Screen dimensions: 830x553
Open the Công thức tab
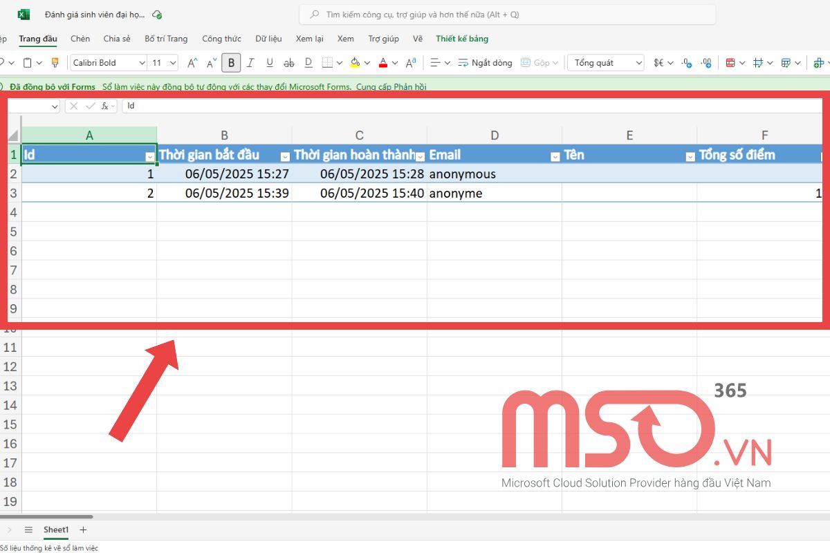[x=221, y=39]
